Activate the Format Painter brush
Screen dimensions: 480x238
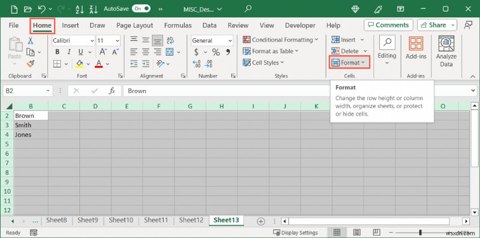click(31, 64)
